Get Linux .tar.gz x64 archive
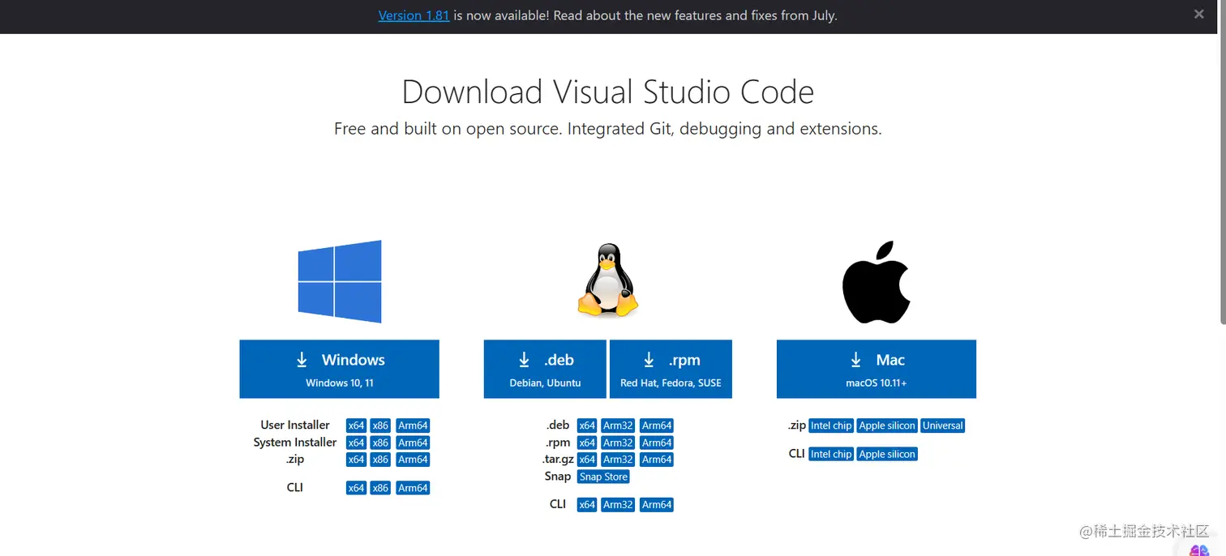Image resolution: width=1226 pixels, height=556 pixels. click(587, 460)
